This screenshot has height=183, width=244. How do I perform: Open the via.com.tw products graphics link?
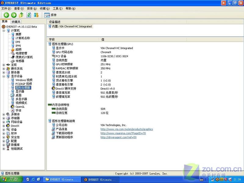click(127, 129)
